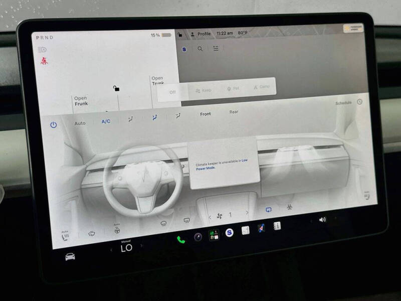Switch to the Rear climate tab
Image resolution: width=401 pixels, height=301 pixels.
234,112
